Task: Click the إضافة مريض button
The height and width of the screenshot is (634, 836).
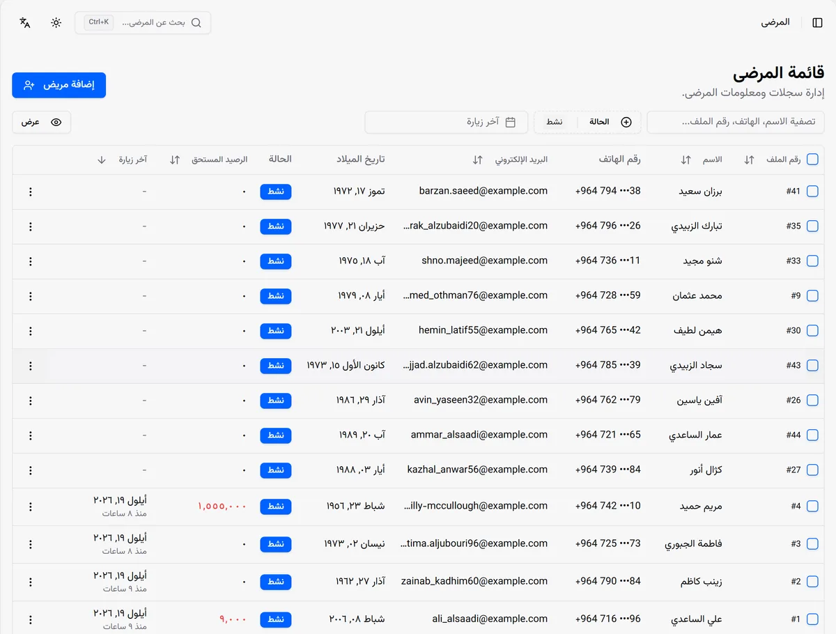Action: (x=59, y=85)
